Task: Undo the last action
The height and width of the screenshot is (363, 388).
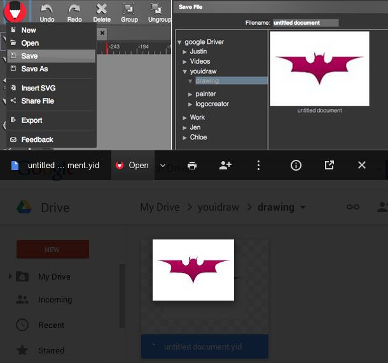Action: pyautogui.click(x=47, y=13)
